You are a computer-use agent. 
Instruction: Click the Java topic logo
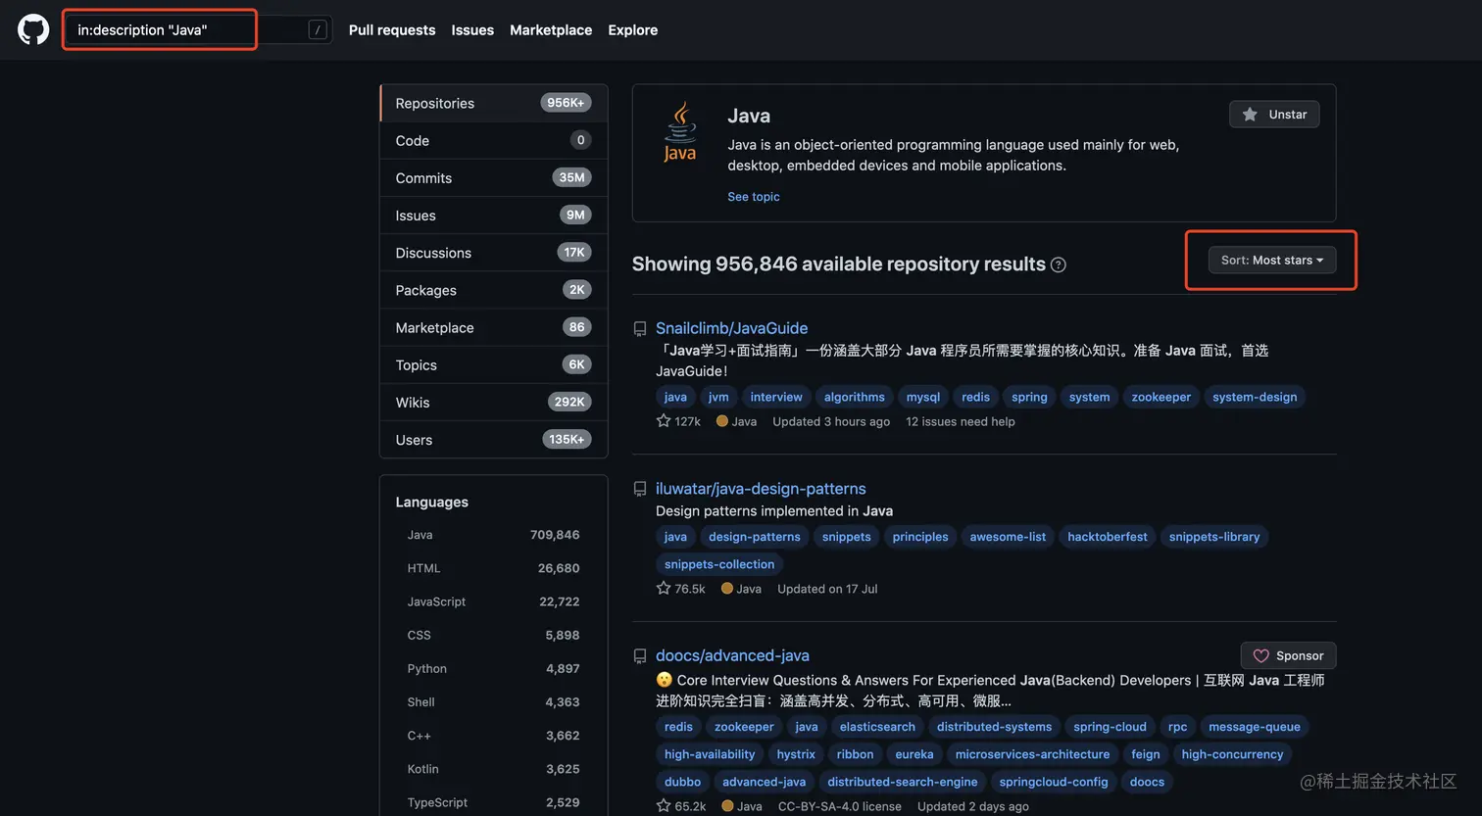tap(680, 132)
